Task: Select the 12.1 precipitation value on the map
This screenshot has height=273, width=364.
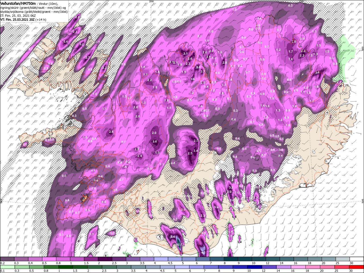Action: point(179,244)
